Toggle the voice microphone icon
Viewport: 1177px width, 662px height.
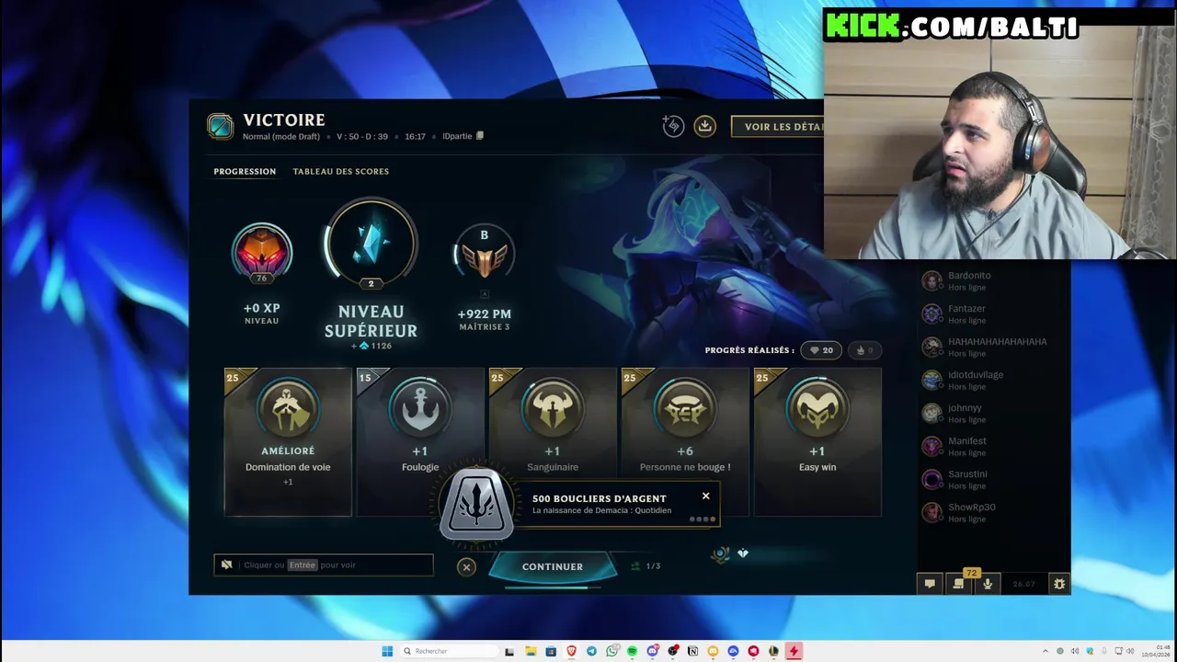[x=988, y=583]
